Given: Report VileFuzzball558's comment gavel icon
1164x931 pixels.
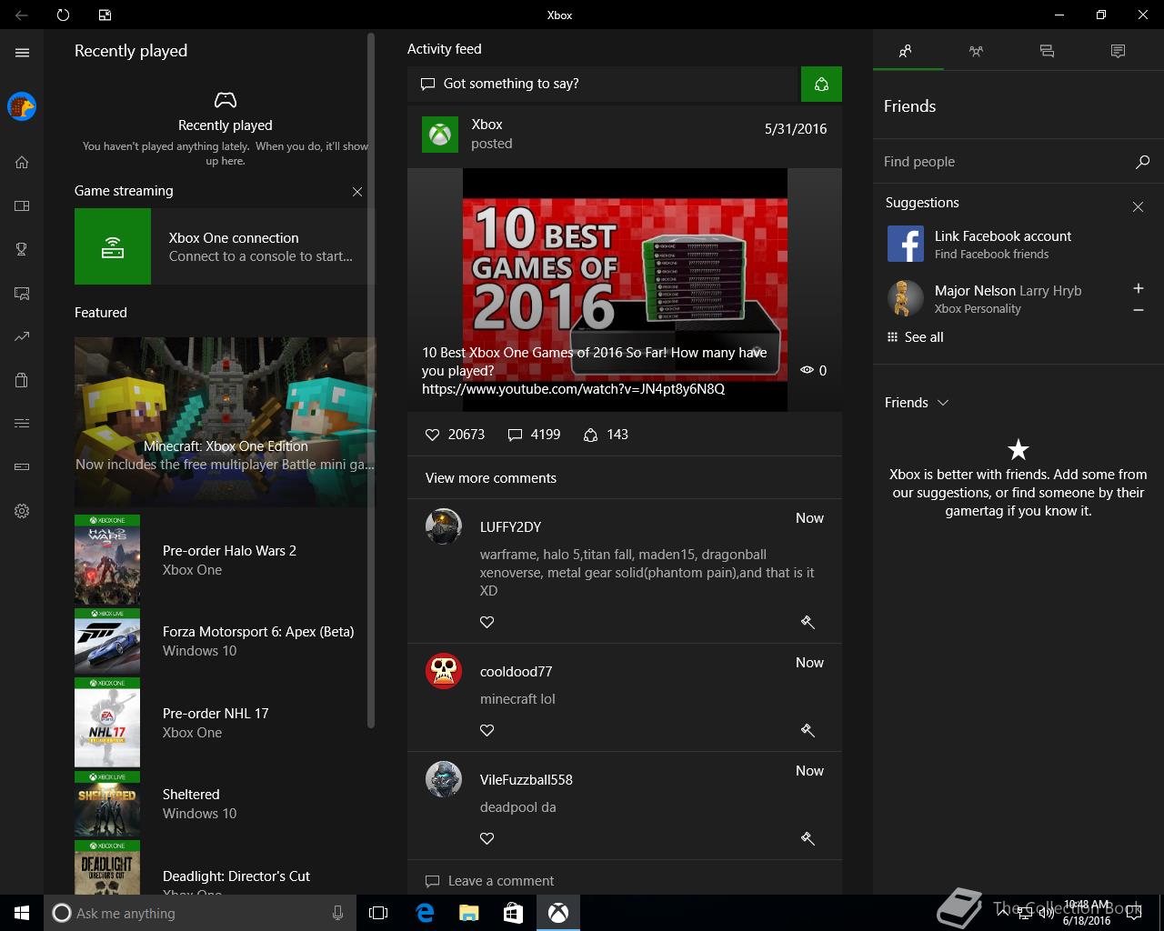Looking at the screenshot, I should pyautogui.click(x=807, y=838).
